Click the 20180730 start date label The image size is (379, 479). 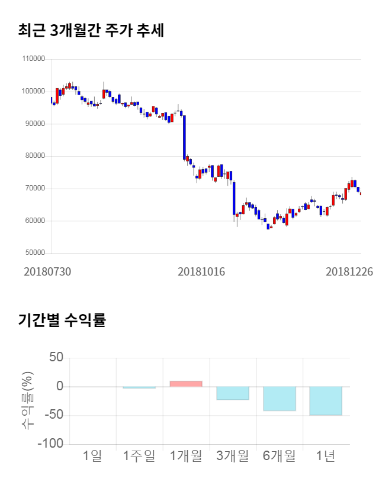tap(47, 272)
